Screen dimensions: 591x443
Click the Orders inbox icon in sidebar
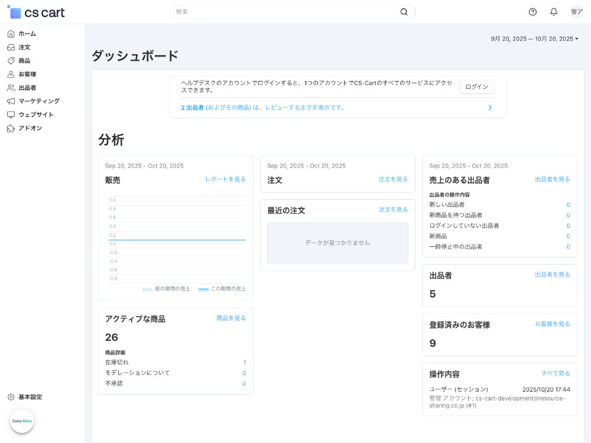(x=11, y=47)
